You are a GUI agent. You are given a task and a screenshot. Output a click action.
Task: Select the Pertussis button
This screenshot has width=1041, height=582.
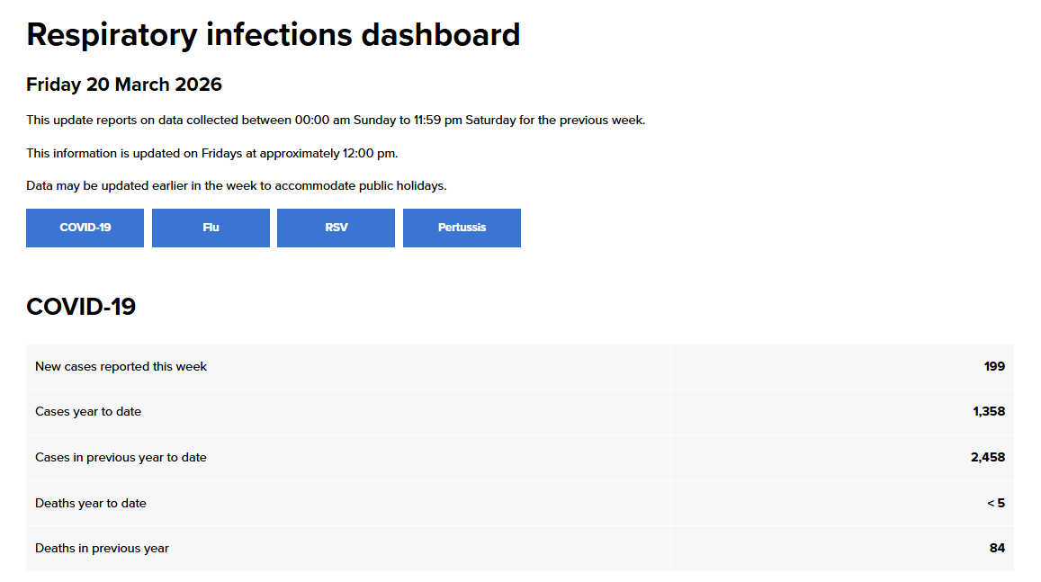[462, 228]
